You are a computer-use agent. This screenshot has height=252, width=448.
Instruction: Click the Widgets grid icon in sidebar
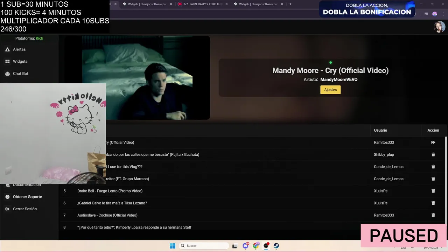click(x=7, y=62)
